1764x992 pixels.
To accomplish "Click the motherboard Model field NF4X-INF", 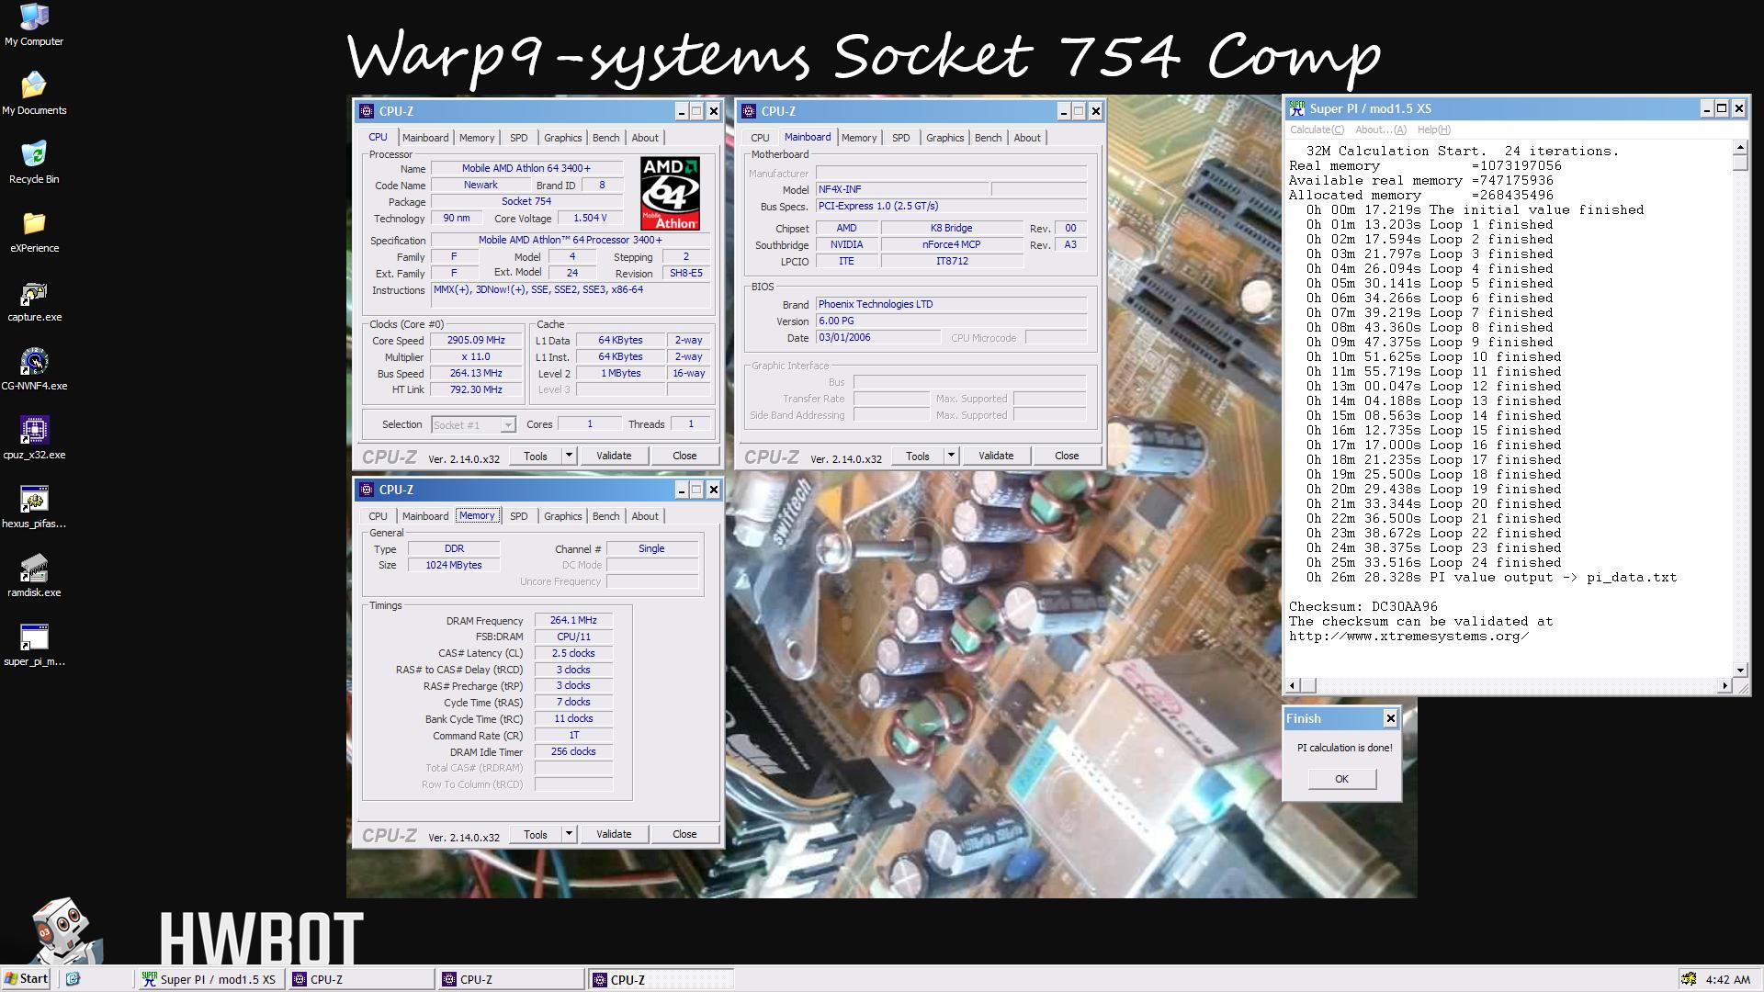I will click(x=902, y=189).
